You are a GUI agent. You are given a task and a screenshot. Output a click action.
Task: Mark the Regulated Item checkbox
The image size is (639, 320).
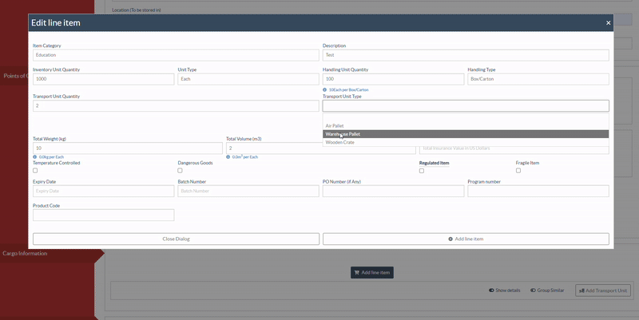pyautogui.click(x=422, y=170)
